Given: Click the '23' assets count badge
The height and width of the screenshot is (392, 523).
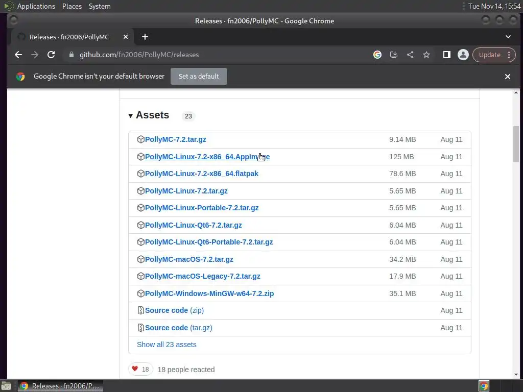Looking at the screenshot, I should tap(188, 116).
